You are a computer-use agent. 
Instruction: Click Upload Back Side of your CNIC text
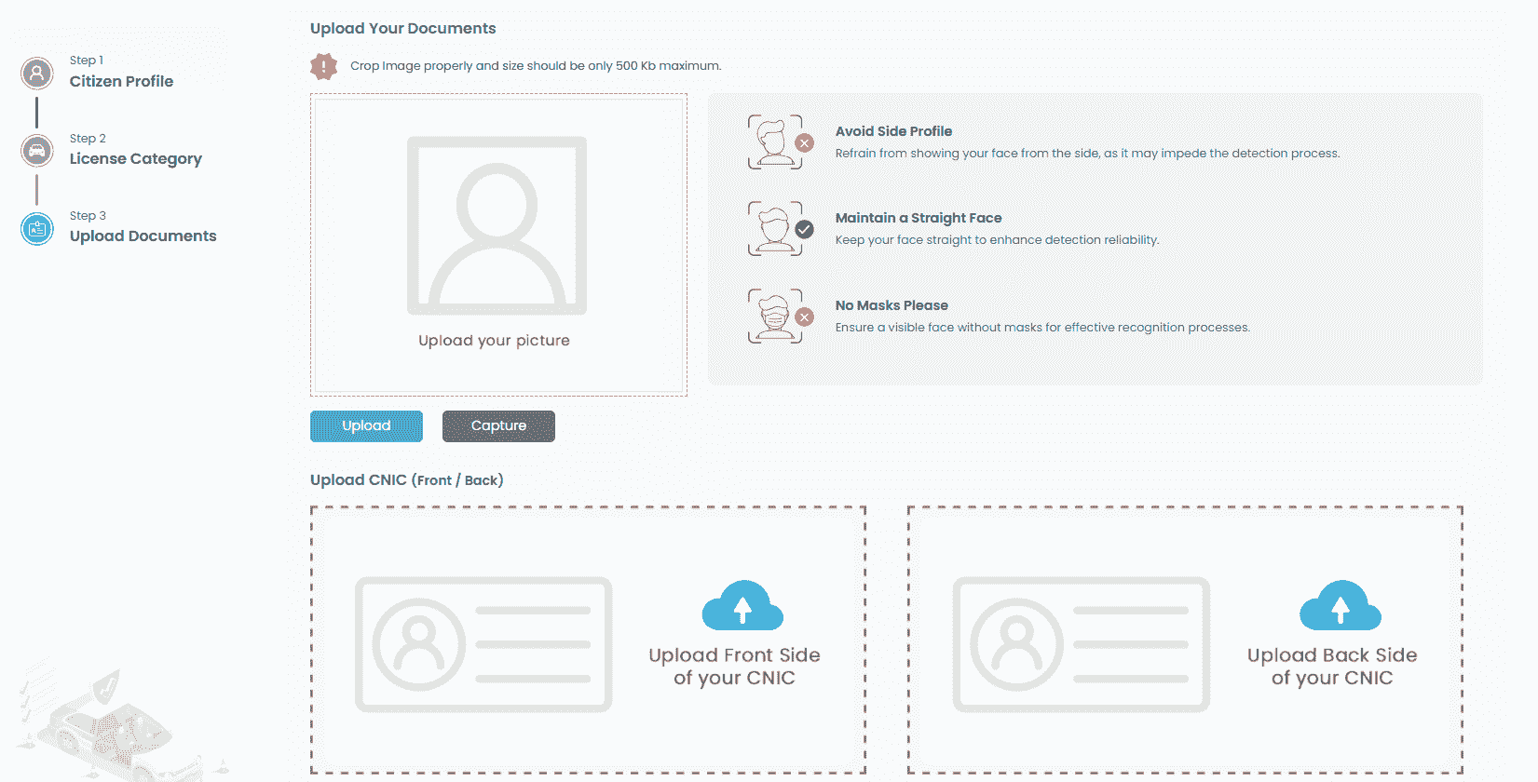1332,667
